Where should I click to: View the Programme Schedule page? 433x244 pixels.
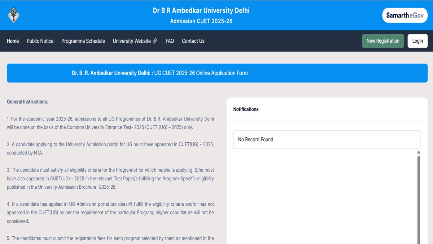point(83,41)
